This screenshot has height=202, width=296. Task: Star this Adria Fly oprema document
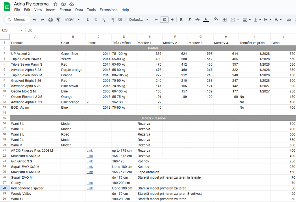(55, 4)
